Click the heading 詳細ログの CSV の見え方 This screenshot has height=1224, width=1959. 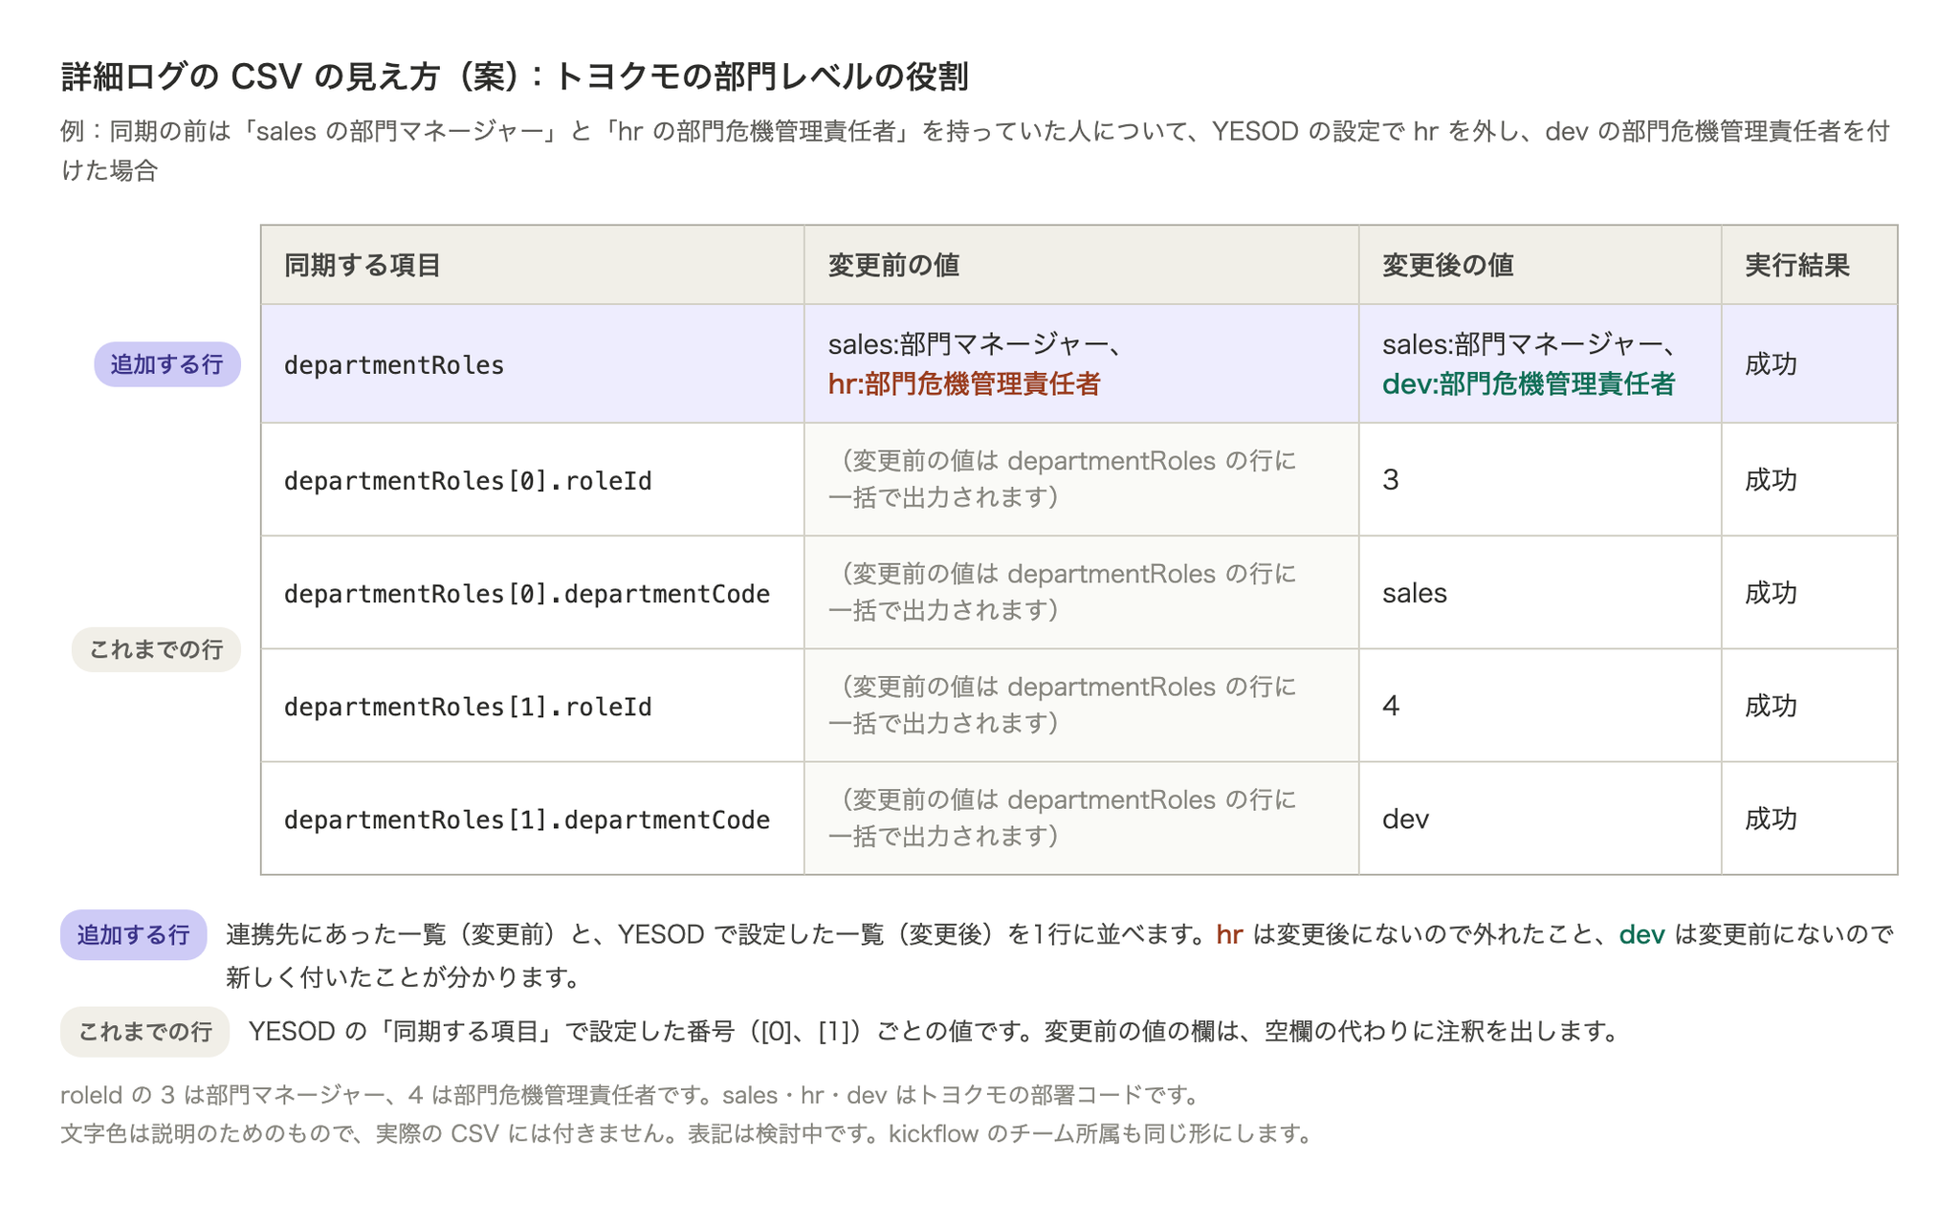tap(515, 76)
